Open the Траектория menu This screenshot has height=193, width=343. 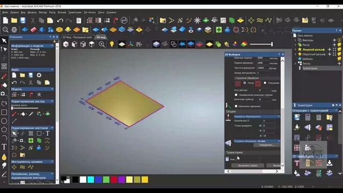coord(75,12)
